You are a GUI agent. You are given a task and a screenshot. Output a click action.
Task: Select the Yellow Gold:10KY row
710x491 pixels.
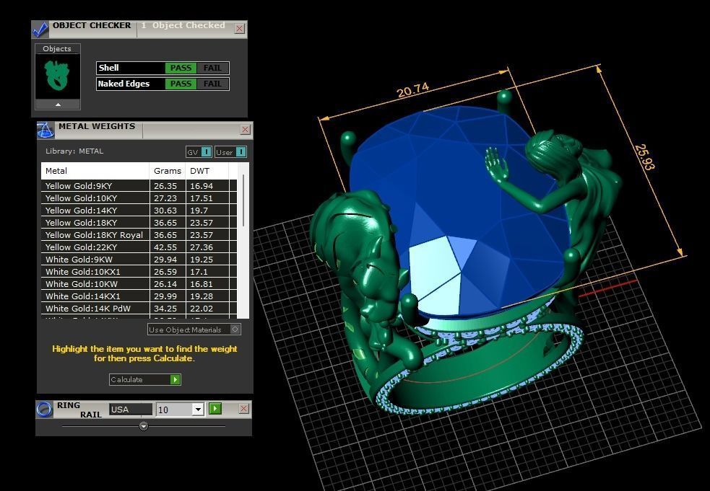pos(139,198)
